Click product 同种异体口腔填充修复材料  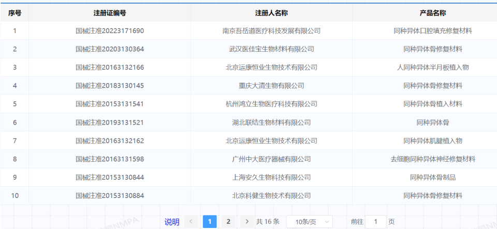(433, 30)
